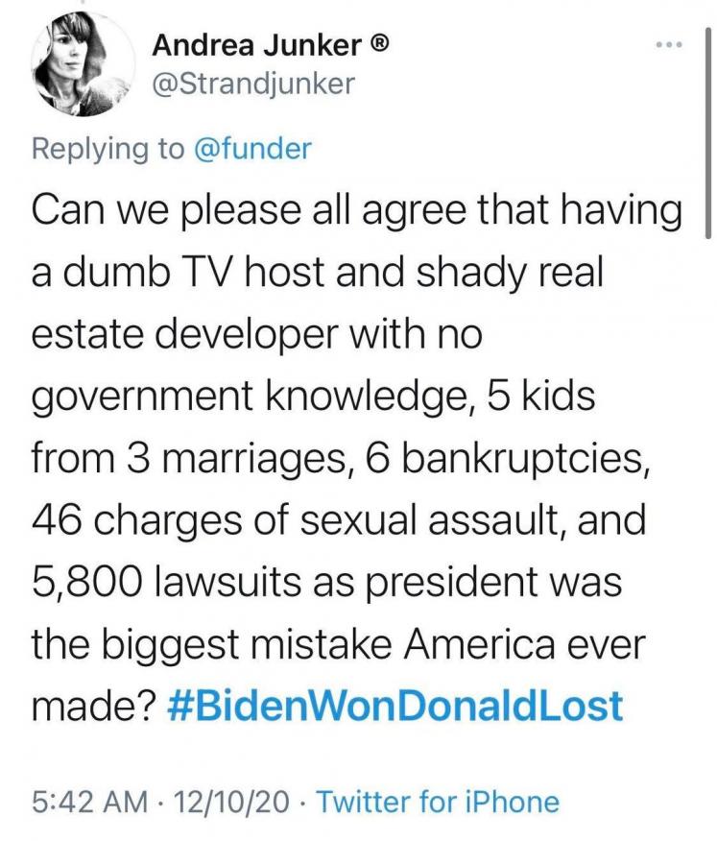Screen dimensions: 717x841
Task: Visit the @Strandjunker handle
Action: [x=254, y=84]
